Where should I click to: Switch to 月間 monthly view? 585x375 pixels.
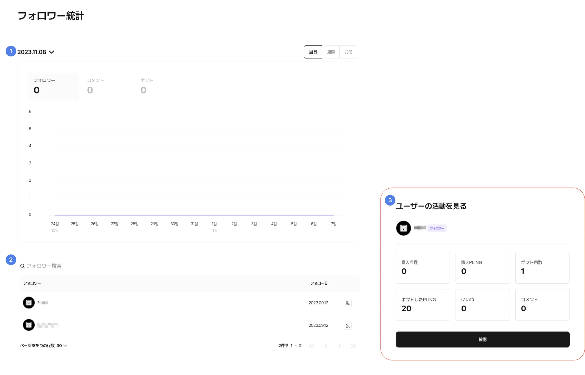pyautogui.click(x=348, y=52)
